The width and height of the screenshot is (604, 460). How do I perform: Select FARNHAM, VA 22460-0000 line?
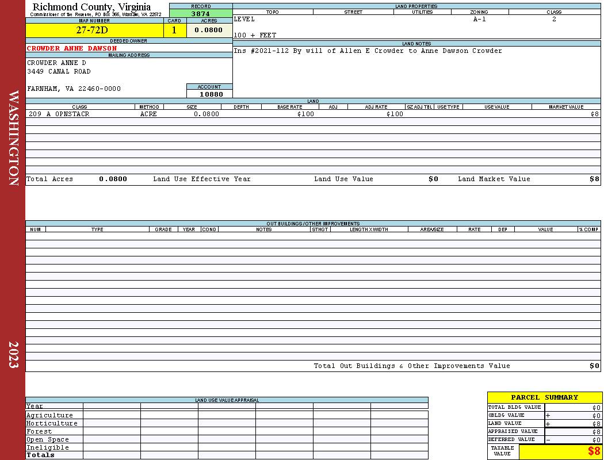click(74, 89)
